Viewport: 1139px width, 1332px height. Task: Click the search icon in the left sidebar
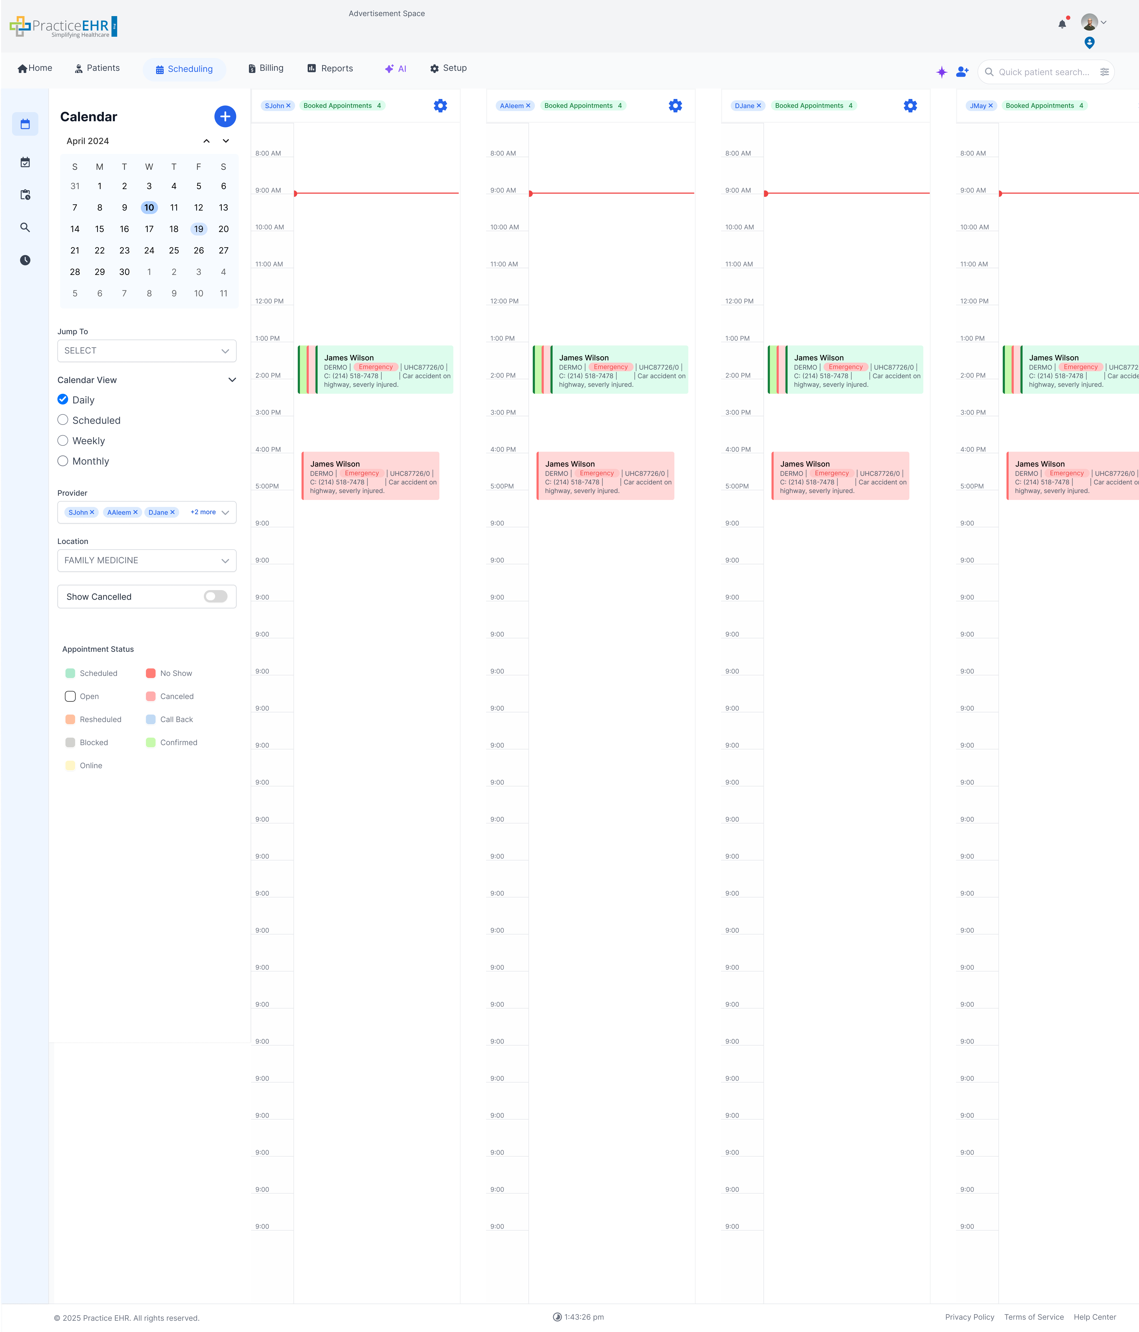click(25, 227)
